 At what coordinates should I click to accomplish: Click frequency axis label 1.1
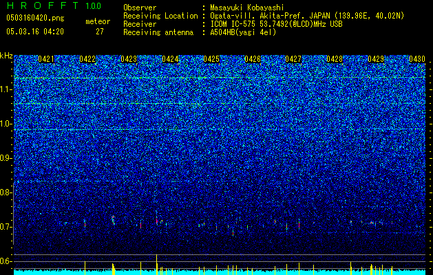tap(6, 89)
